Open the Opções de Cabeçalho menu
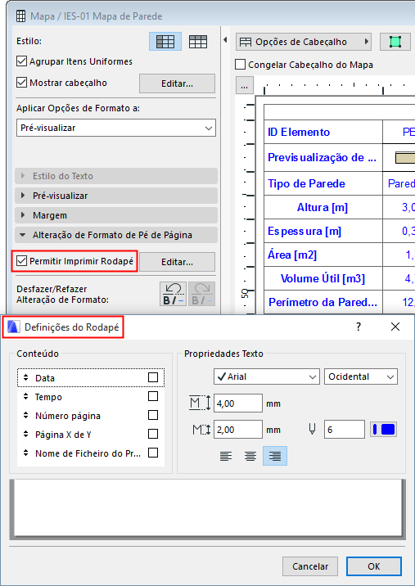The height and width of the screenshot is (586, 415). click(304, 42)
